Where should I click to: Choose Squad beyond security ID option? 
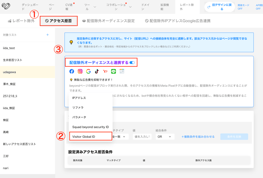[91, 127]
